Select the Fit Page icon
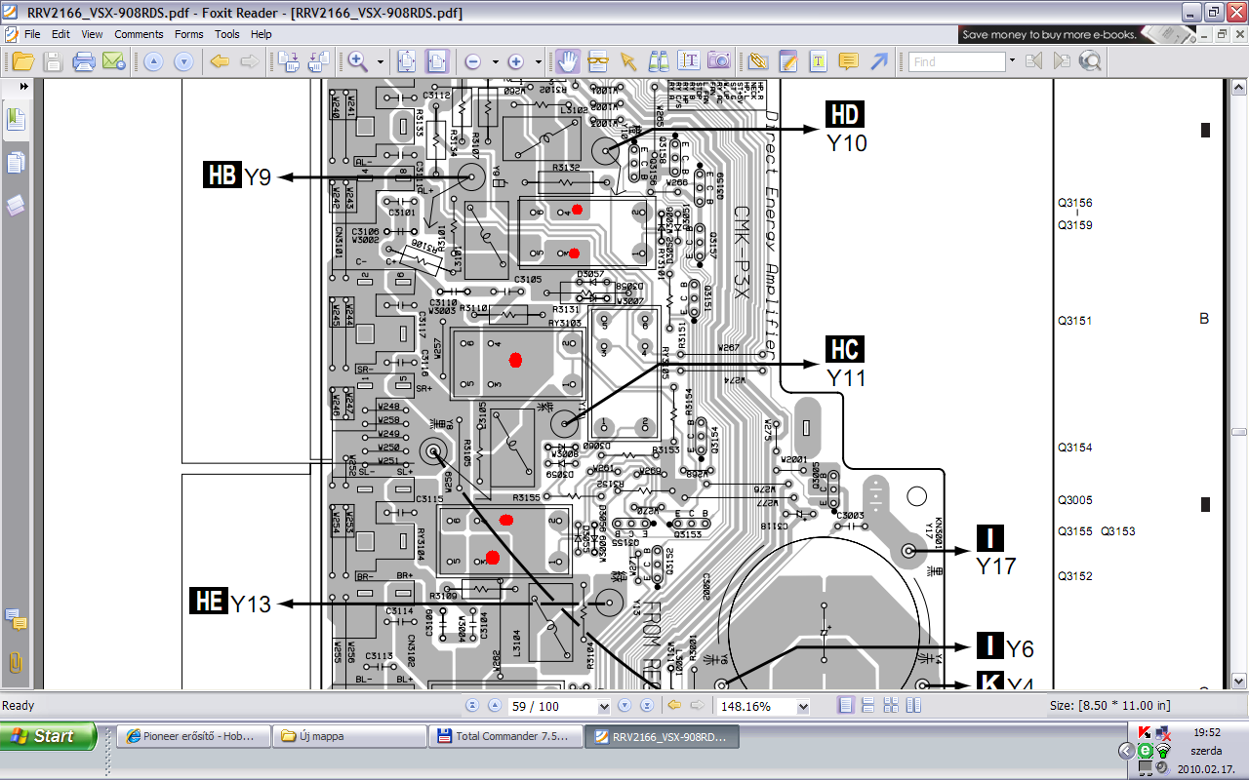 click(407, 61)
